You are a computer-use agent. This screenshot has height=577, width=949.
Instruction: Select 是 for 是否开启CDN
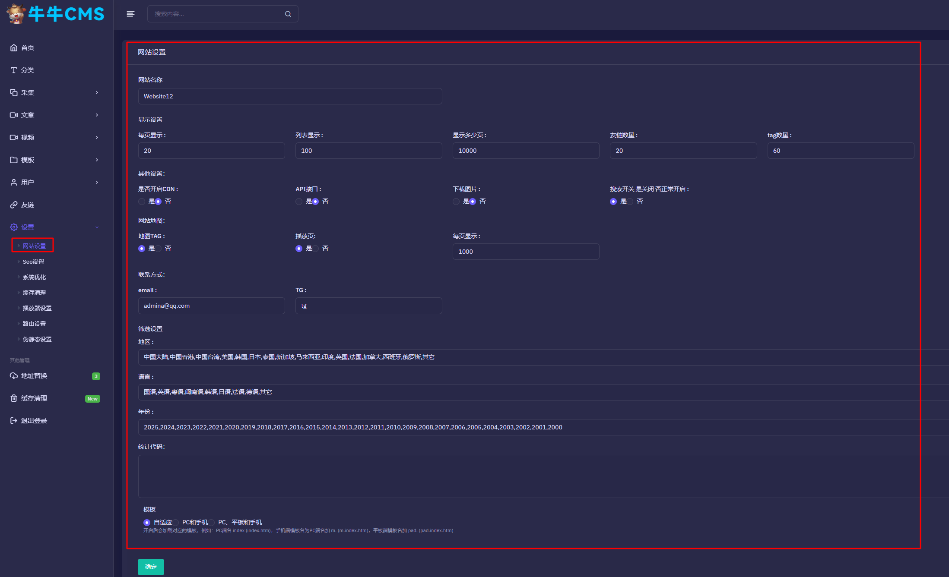(x=142, y=202)
